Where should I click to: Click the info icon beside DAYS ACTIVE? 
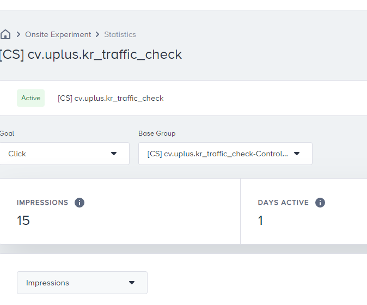pos(320,203)
